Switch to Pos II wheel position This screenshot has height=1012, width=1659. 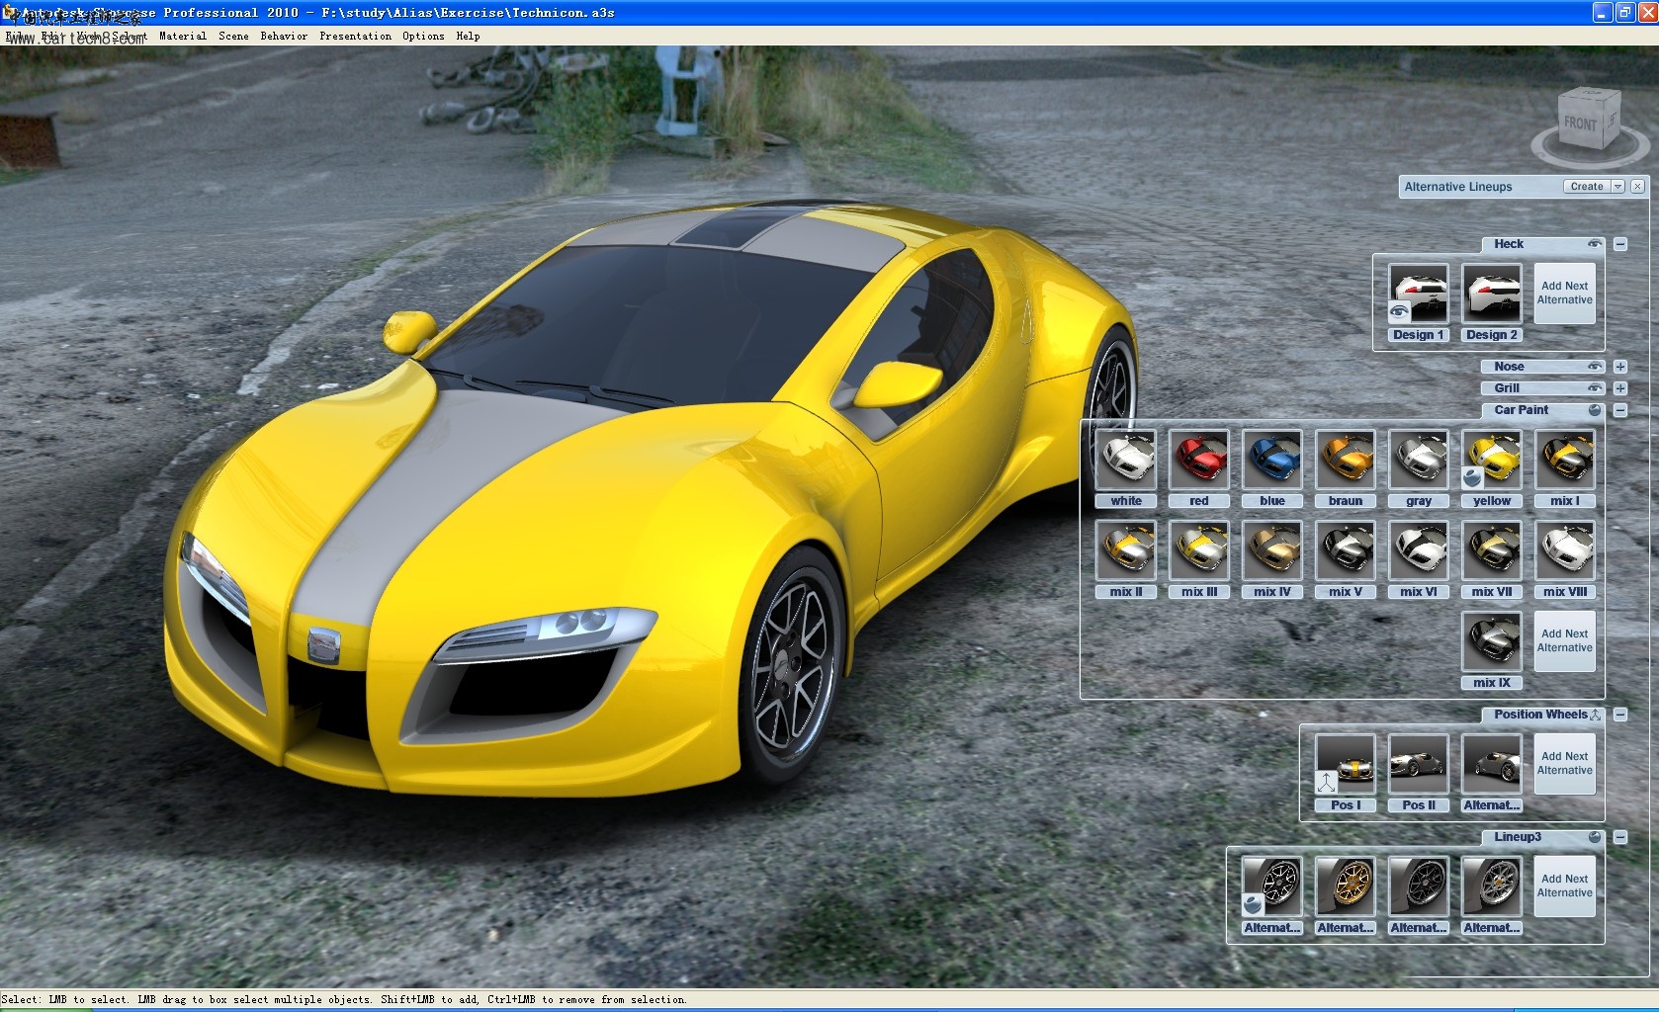pos(1419,764)
